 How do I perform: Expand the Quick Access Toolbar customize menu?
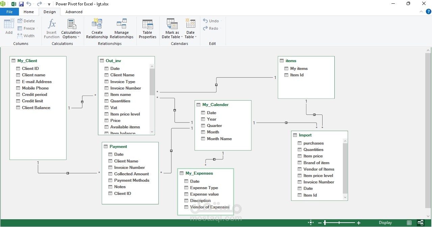(x=49, y=4)
